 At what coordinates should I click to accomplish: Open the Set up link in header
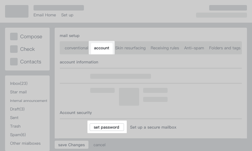67,15
